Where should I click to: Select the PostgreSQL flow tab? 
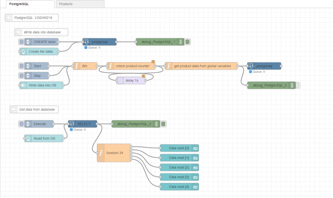click(x=30, y=4)
